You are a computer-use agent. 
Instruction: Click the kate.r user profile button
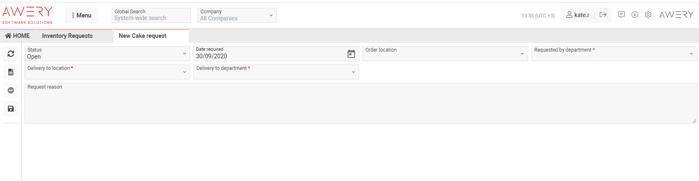pyautogui.click(x=578, y=15)
